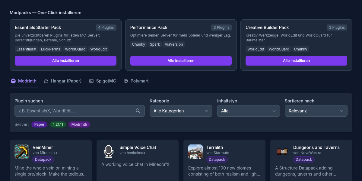Click Creative Builder Pack's 3 Plugins badge
The image size is (362, 181).
pos(337,27)
